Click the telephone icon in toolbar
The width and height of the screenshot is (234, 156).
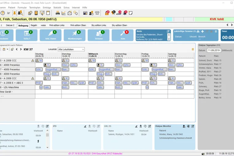point(97,13)
